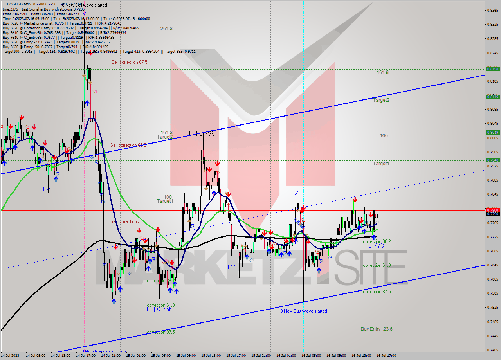Click the '15 Jul 17:00' time axis label
The image size is (501, 360).
click(x=236, y=356)
